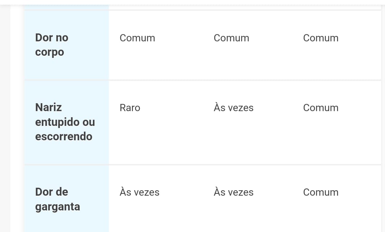Select the word "Nariz" in the row header

tap(48, 108)
